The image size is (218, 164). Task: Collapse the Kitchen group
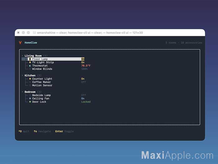click(x=22, y=75)
